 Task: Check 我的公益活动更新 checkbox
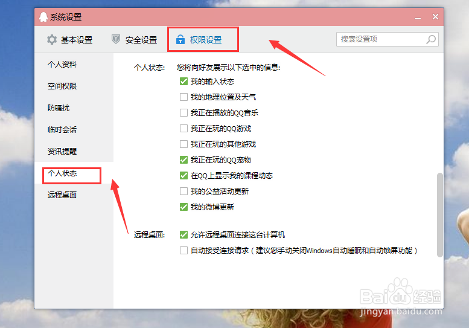(183, 191)
